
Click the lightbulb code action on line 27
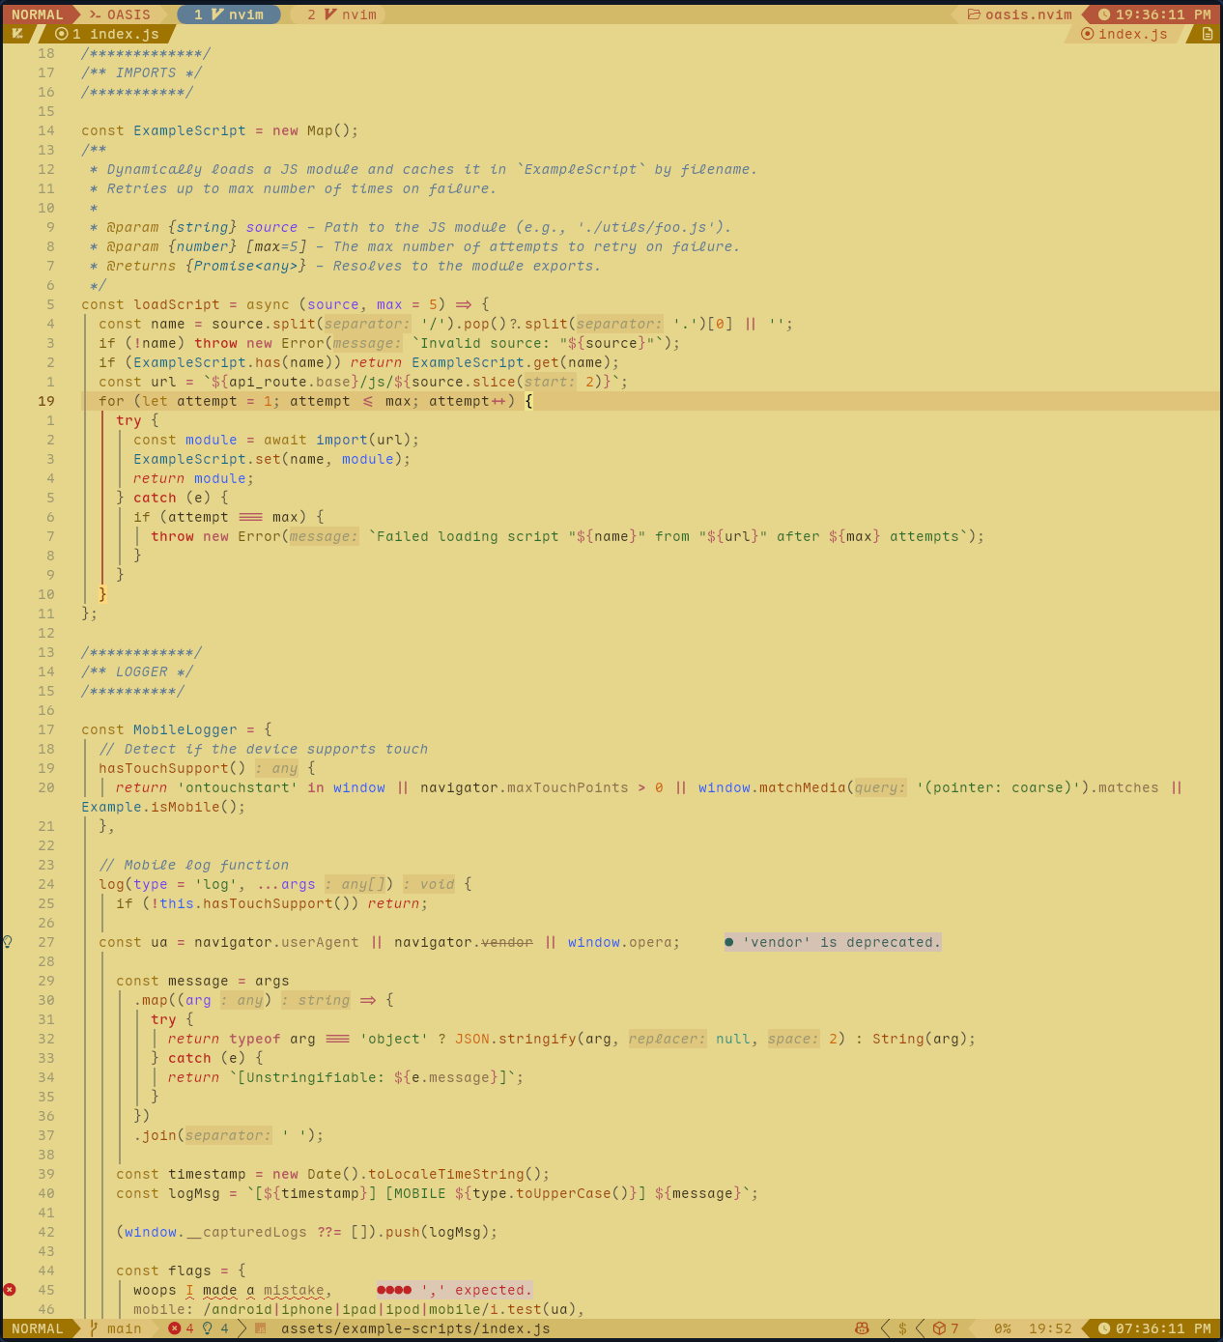[x=8, y=942]
